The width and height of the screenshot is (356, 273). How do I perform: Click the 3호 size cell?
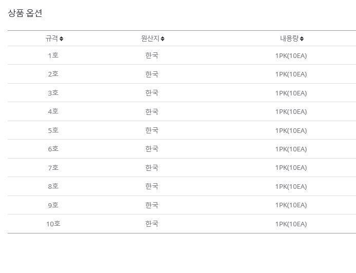pos(53,93)
